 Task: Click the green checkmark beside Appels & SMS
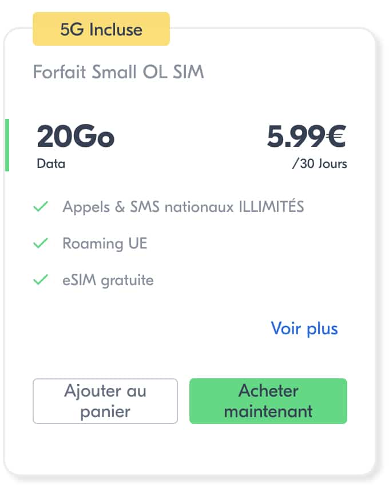(x=40, y=206)
